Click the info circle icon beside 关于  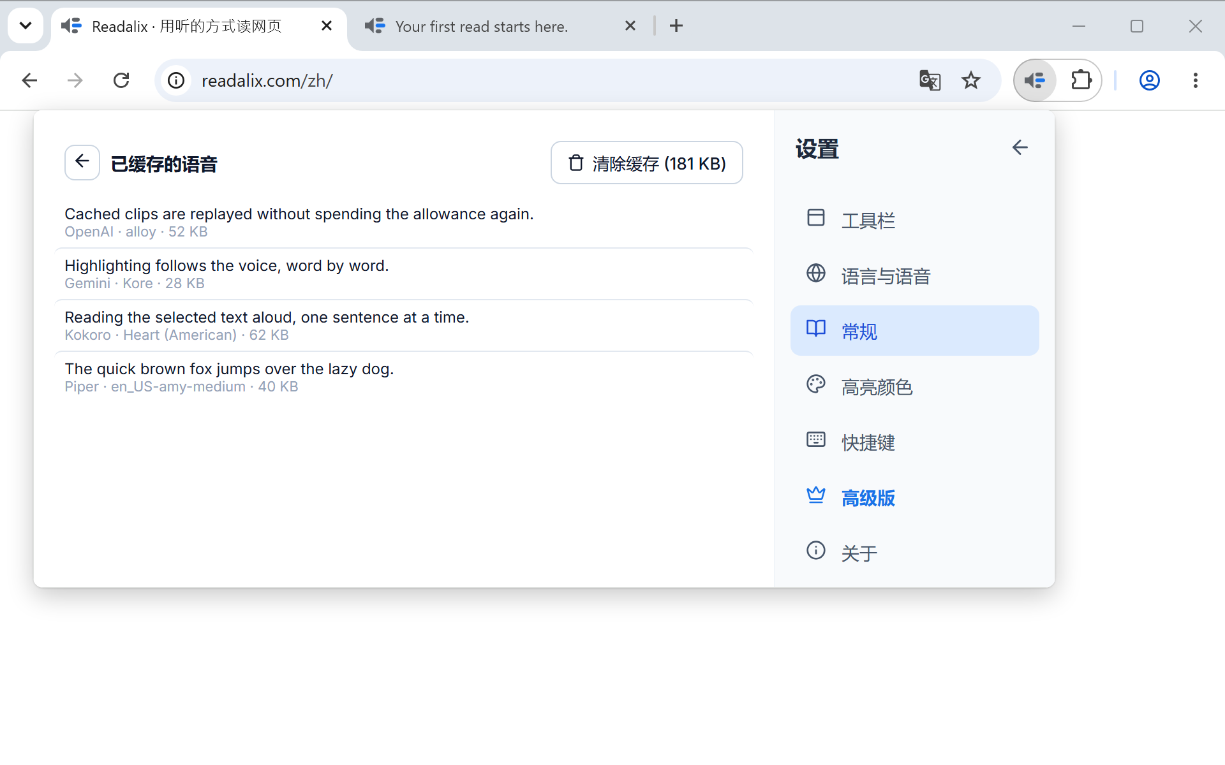[x=815, y=551]
